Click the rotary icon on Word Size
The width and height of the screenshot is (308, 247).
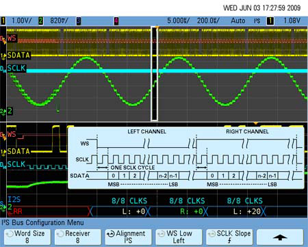tap(10, 234)
